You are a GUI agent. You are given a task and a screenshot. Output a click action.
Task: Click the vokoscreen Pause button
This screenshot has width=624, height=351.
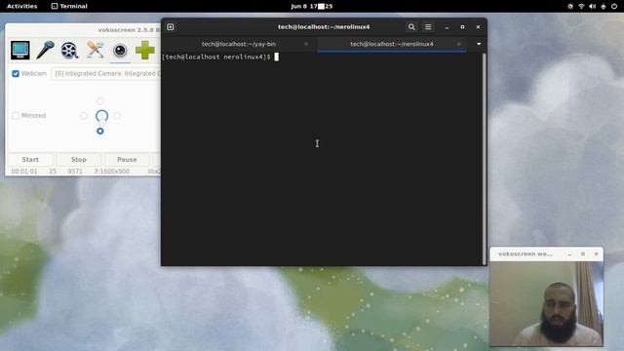click(127, 159)
